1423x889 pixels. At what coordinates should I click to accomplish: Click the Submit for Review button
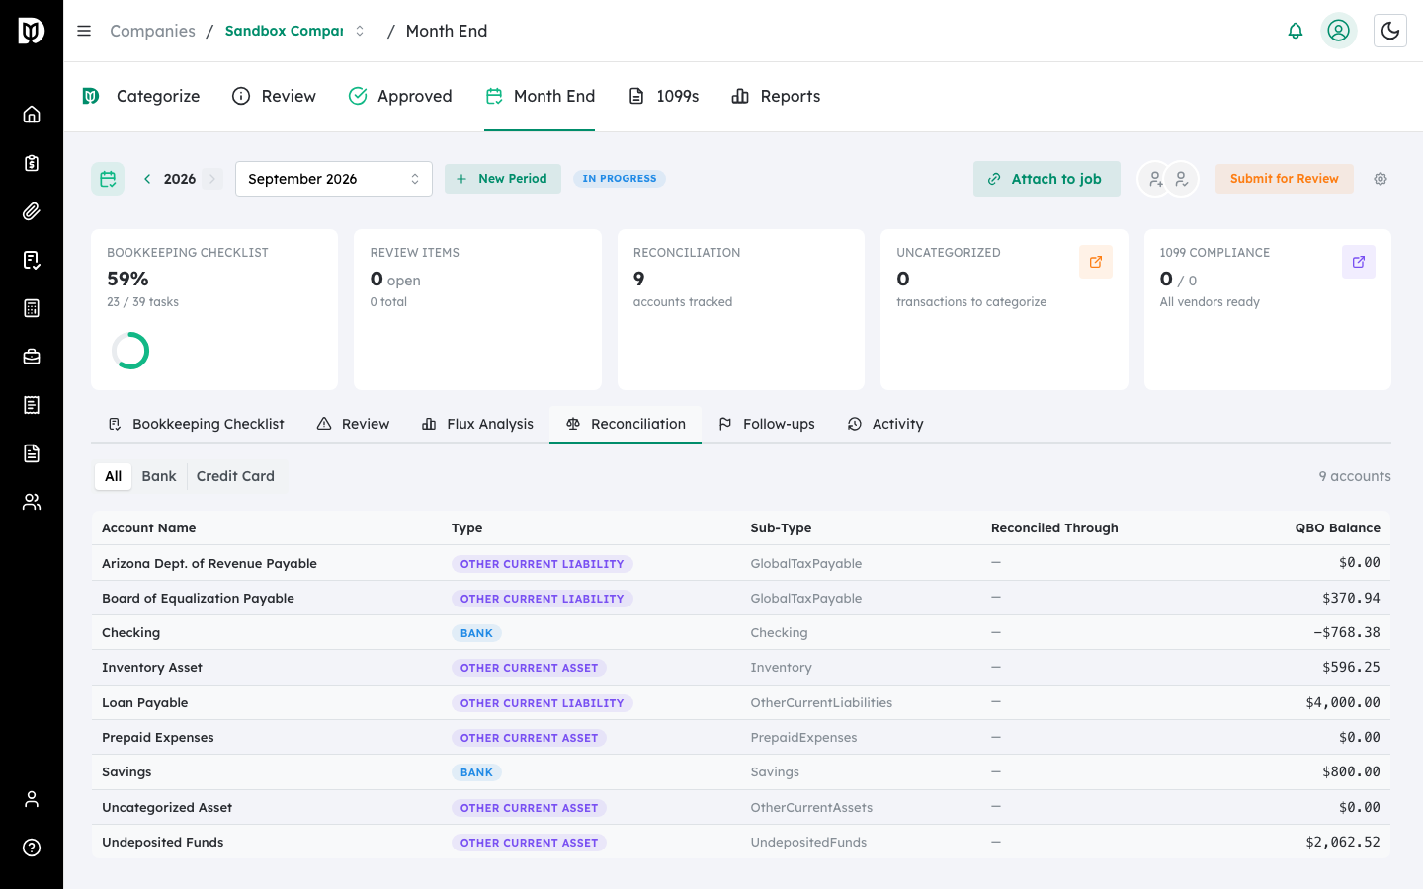(x=1284, y=179)
